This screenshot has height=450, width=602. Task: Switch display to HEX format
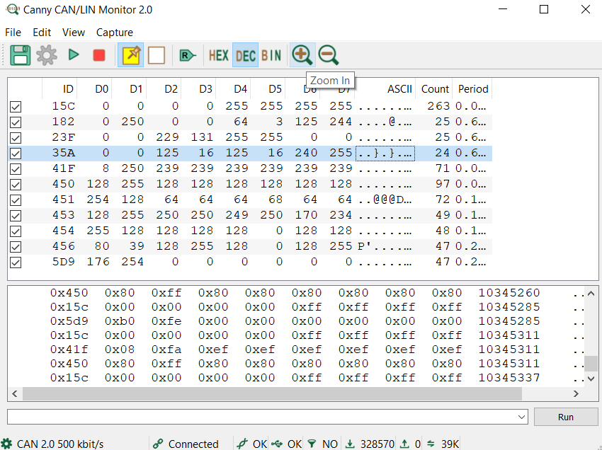click(218, 56)
